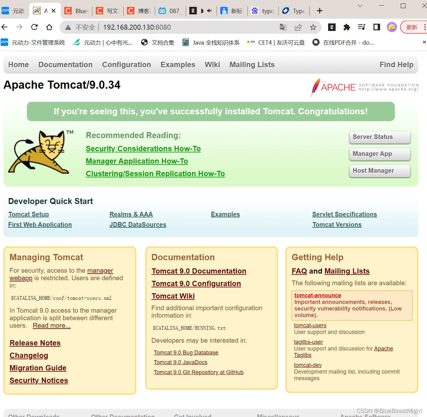Open the tomcat-announce mailing list link
This screenshot has height=417, width=427.
318,295
